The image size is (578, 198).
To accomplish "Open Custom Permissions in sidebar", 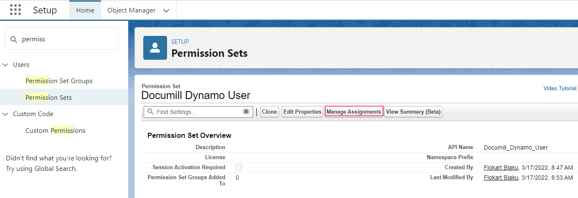I will click(55, 130).
